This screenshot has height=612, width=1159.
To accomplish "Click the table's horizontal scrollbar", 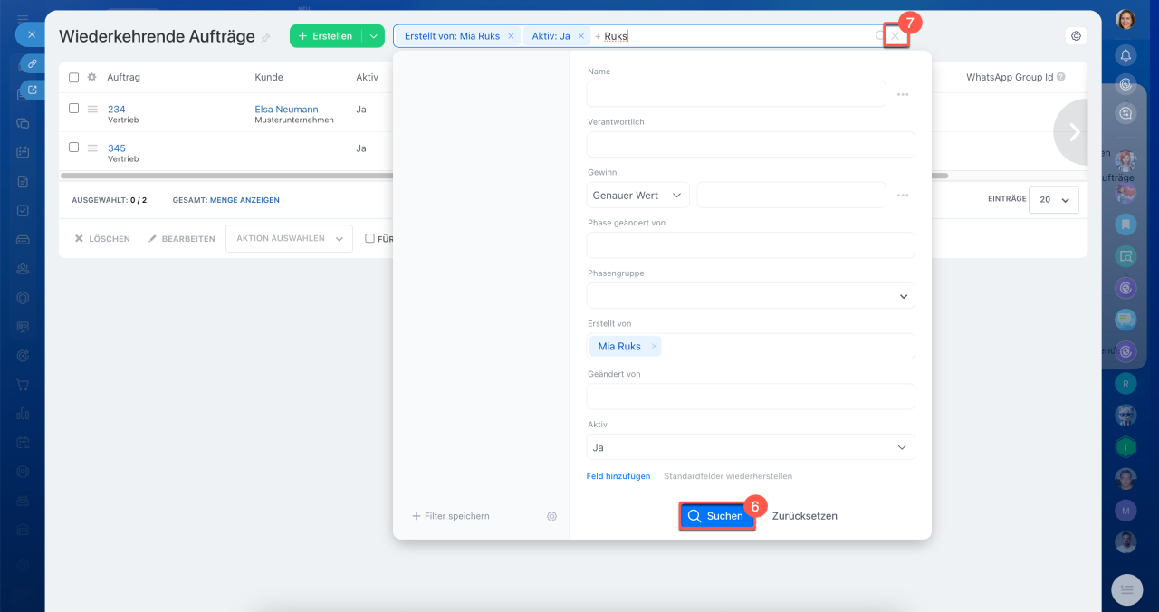I will [503, 176].
